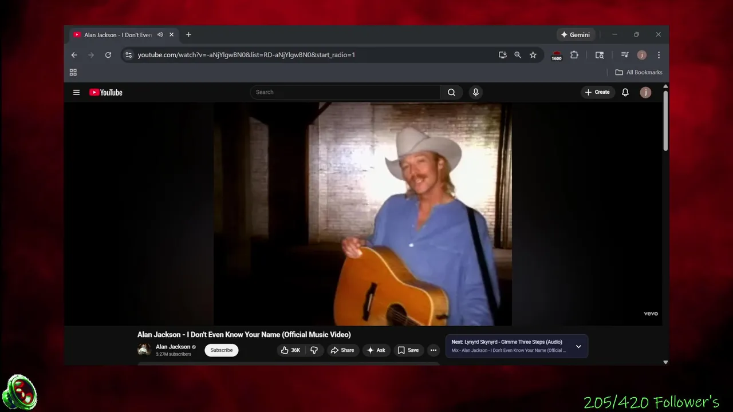Expand the Next up mix playlist
The height and width of the screenshot is (412, 733).
point(578,346)
